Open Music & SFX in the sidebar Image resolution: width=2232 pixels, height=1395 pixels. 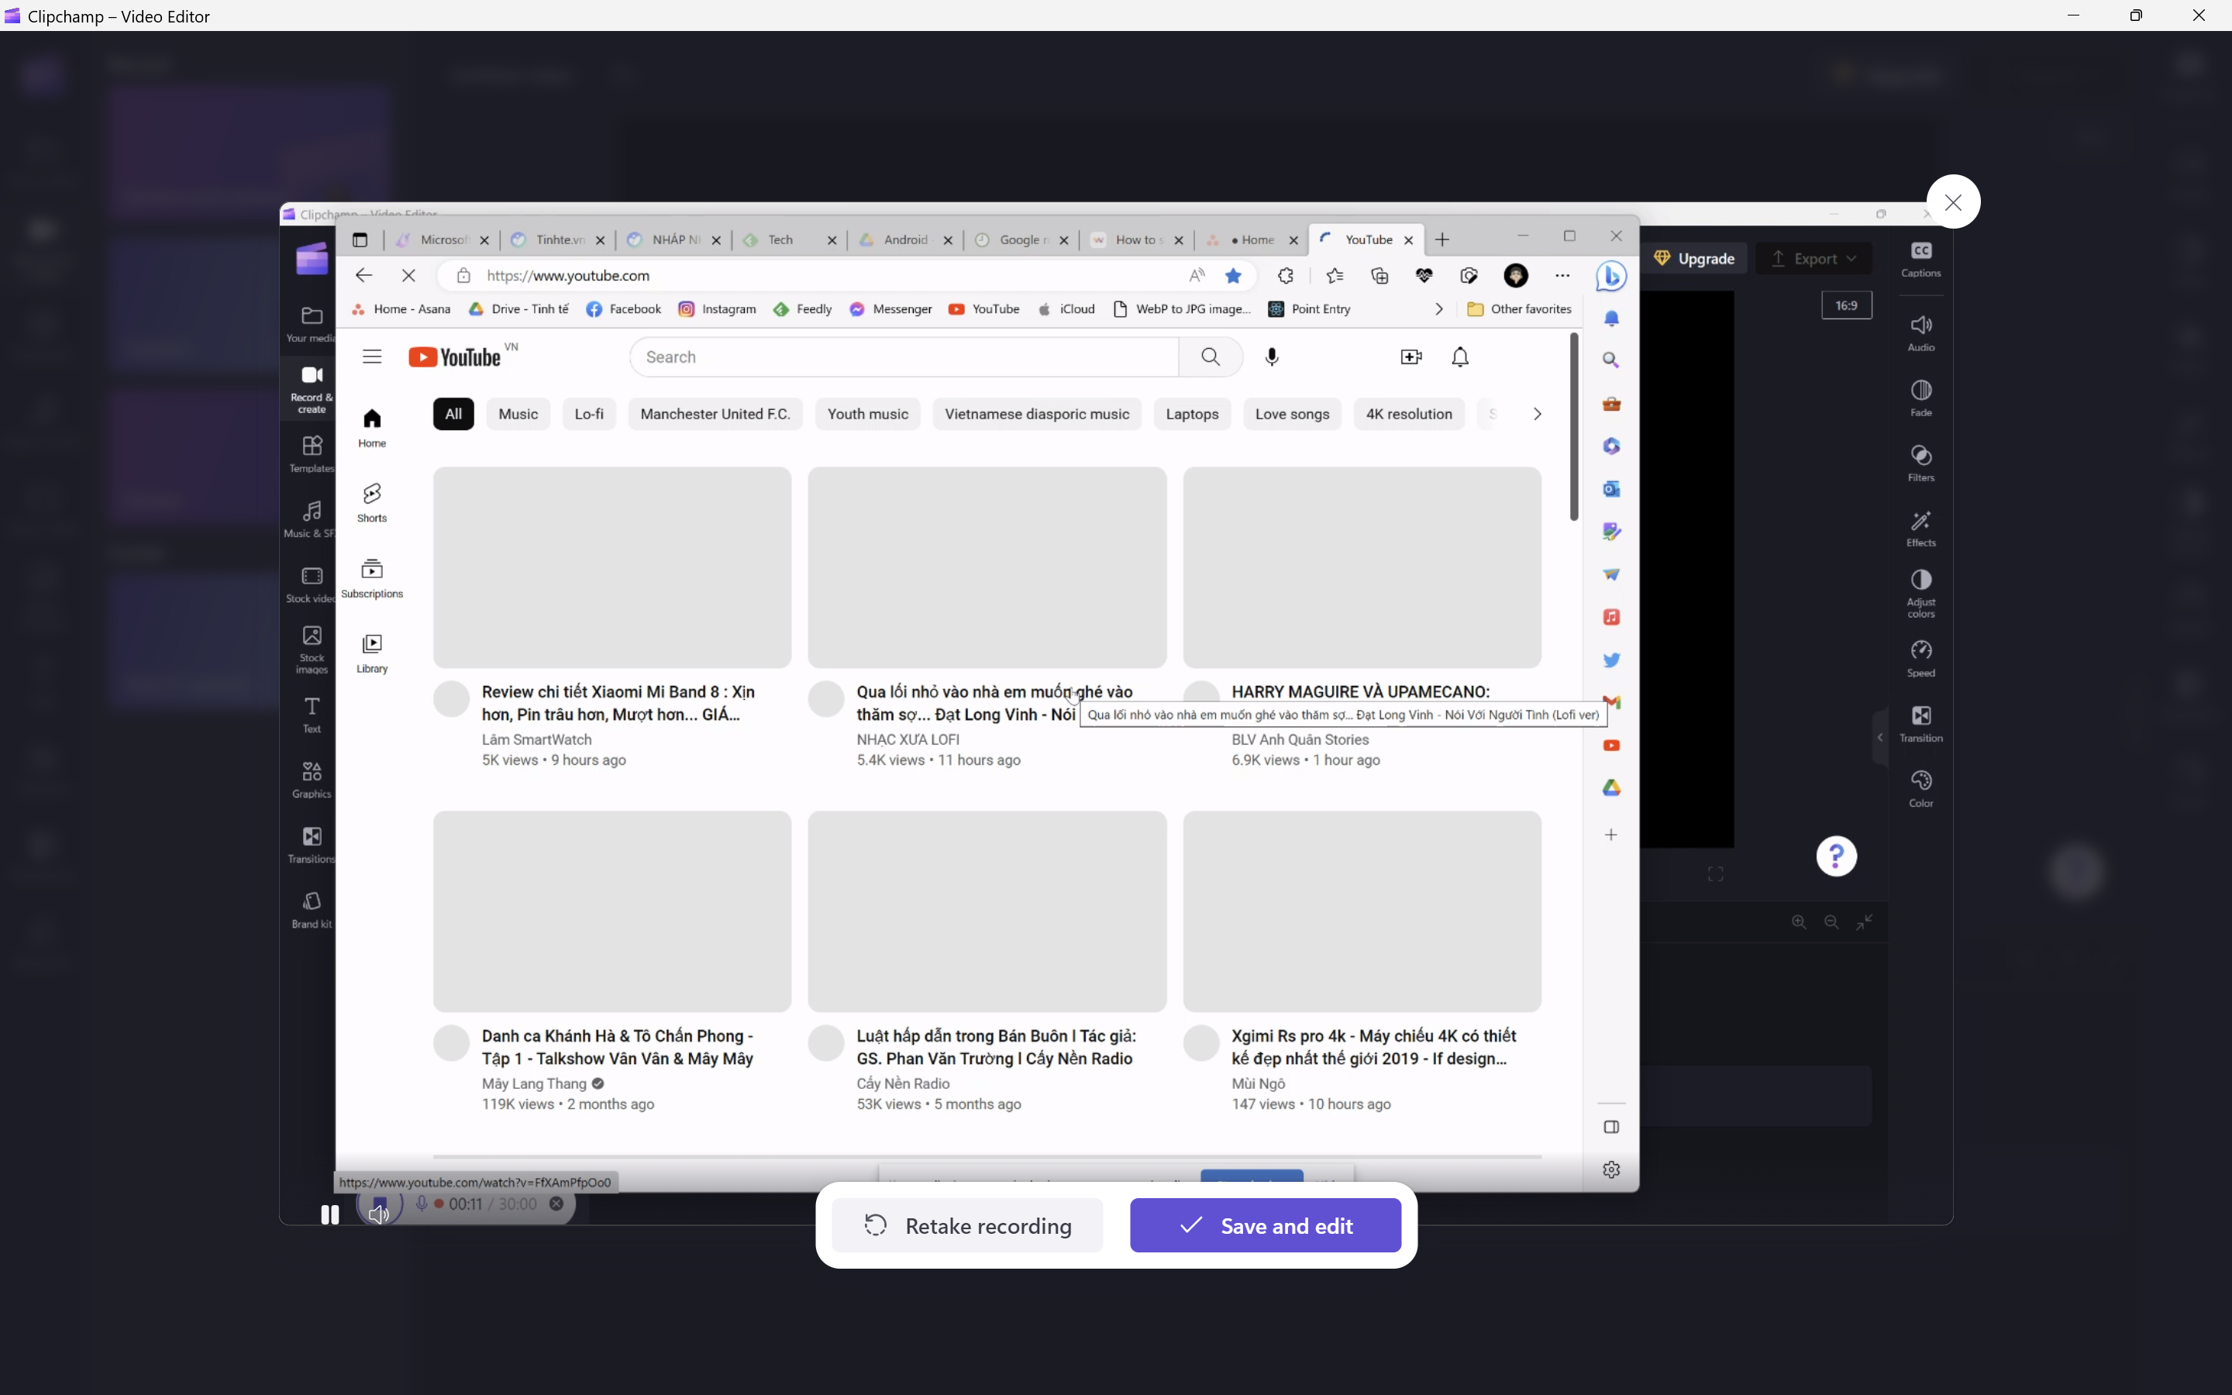pyautogui.click(x=312, y=519)
